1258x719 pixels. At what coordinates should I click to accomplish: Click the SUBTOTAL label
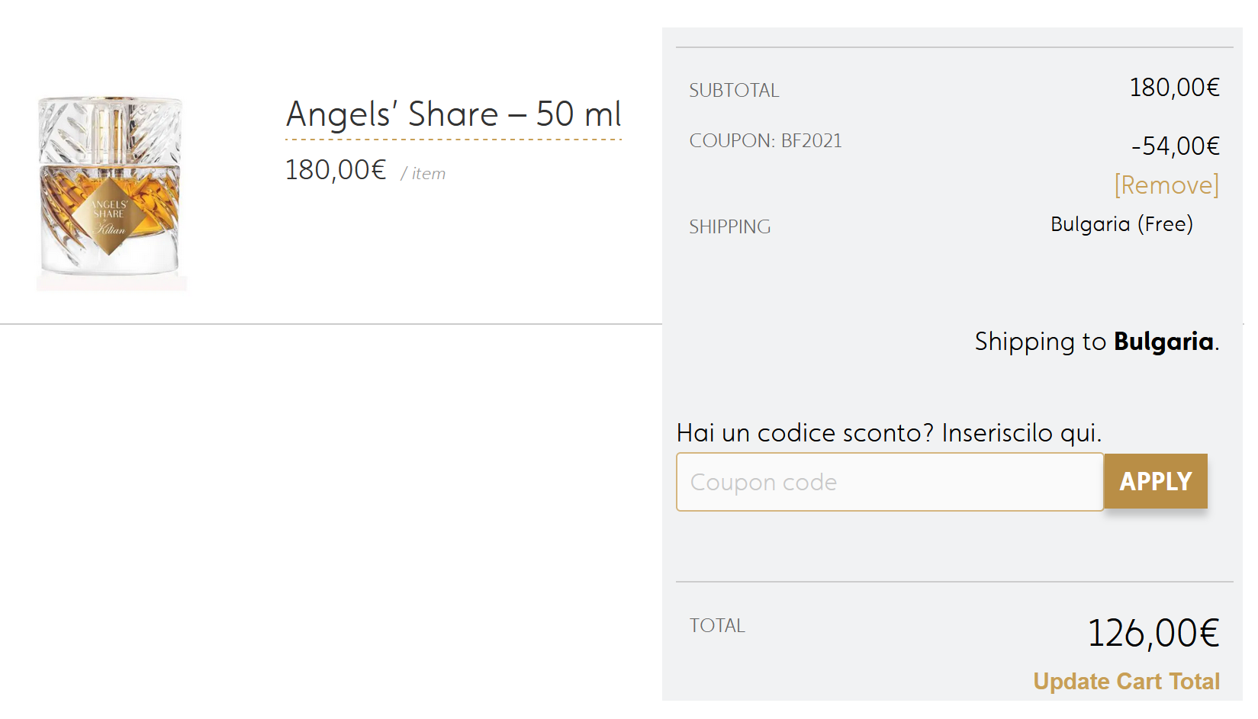(x=734, y=91)
